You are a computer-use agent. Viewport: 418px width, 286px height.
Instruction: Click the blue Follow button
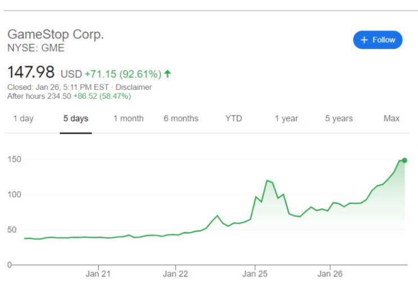pyautogui.click(x=377, y=40)
